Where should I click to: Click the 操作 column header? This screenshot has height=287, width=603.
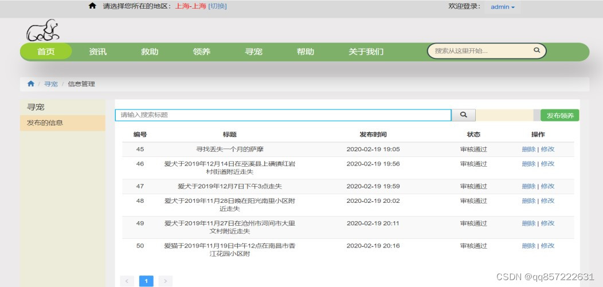click(x=538, y=135)
